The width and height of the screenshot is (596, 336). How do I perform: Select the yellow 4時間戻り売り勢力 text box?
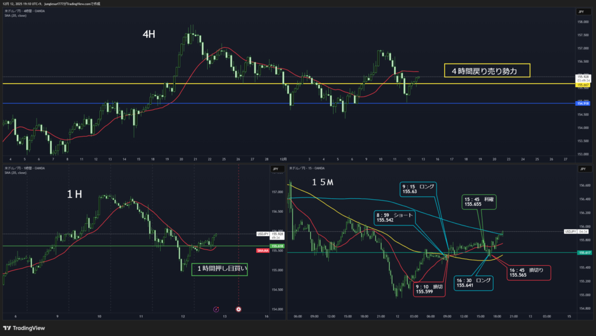pyautogui.click(x=487, y=71)
